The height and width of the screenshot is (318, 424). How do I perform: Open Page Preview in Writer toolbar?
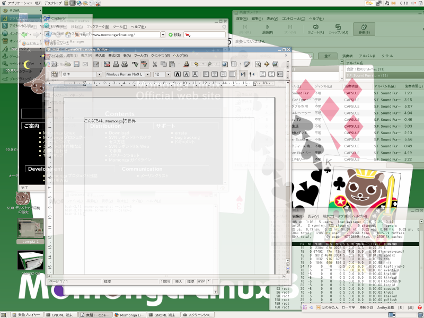pos(125,64)
